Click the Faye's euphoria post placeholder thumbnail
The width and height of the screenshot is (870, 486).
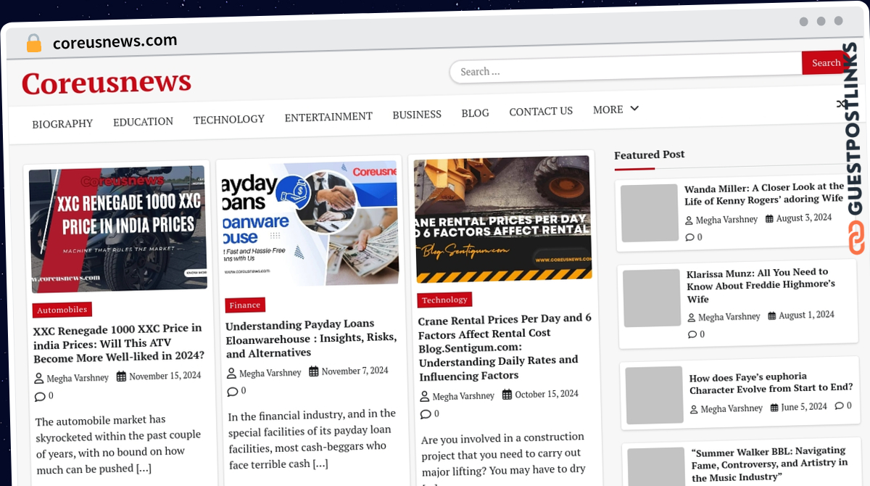click(655, 395)
